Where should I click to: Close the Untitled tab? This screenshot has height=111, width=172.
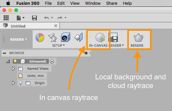coord(56,26)
